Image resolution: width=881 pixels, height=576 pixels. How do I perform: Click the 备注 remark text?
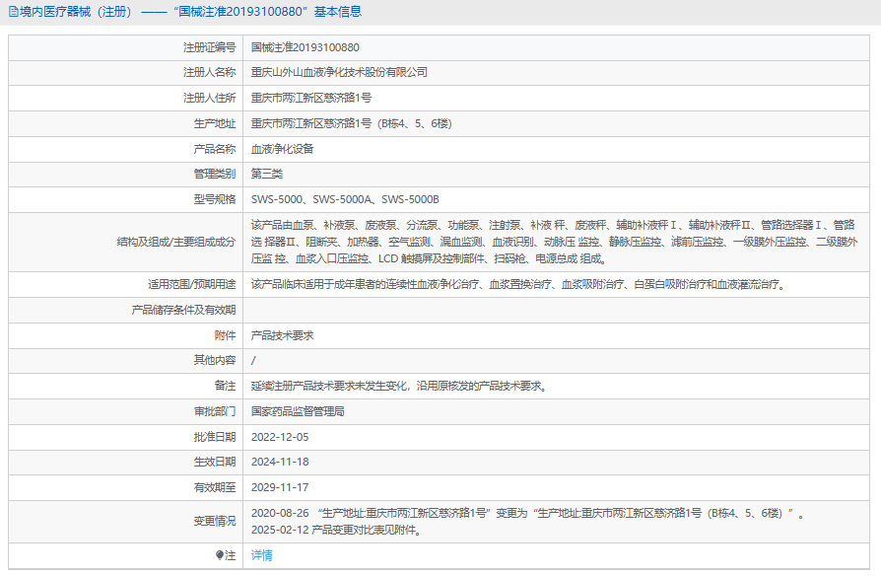399,386
